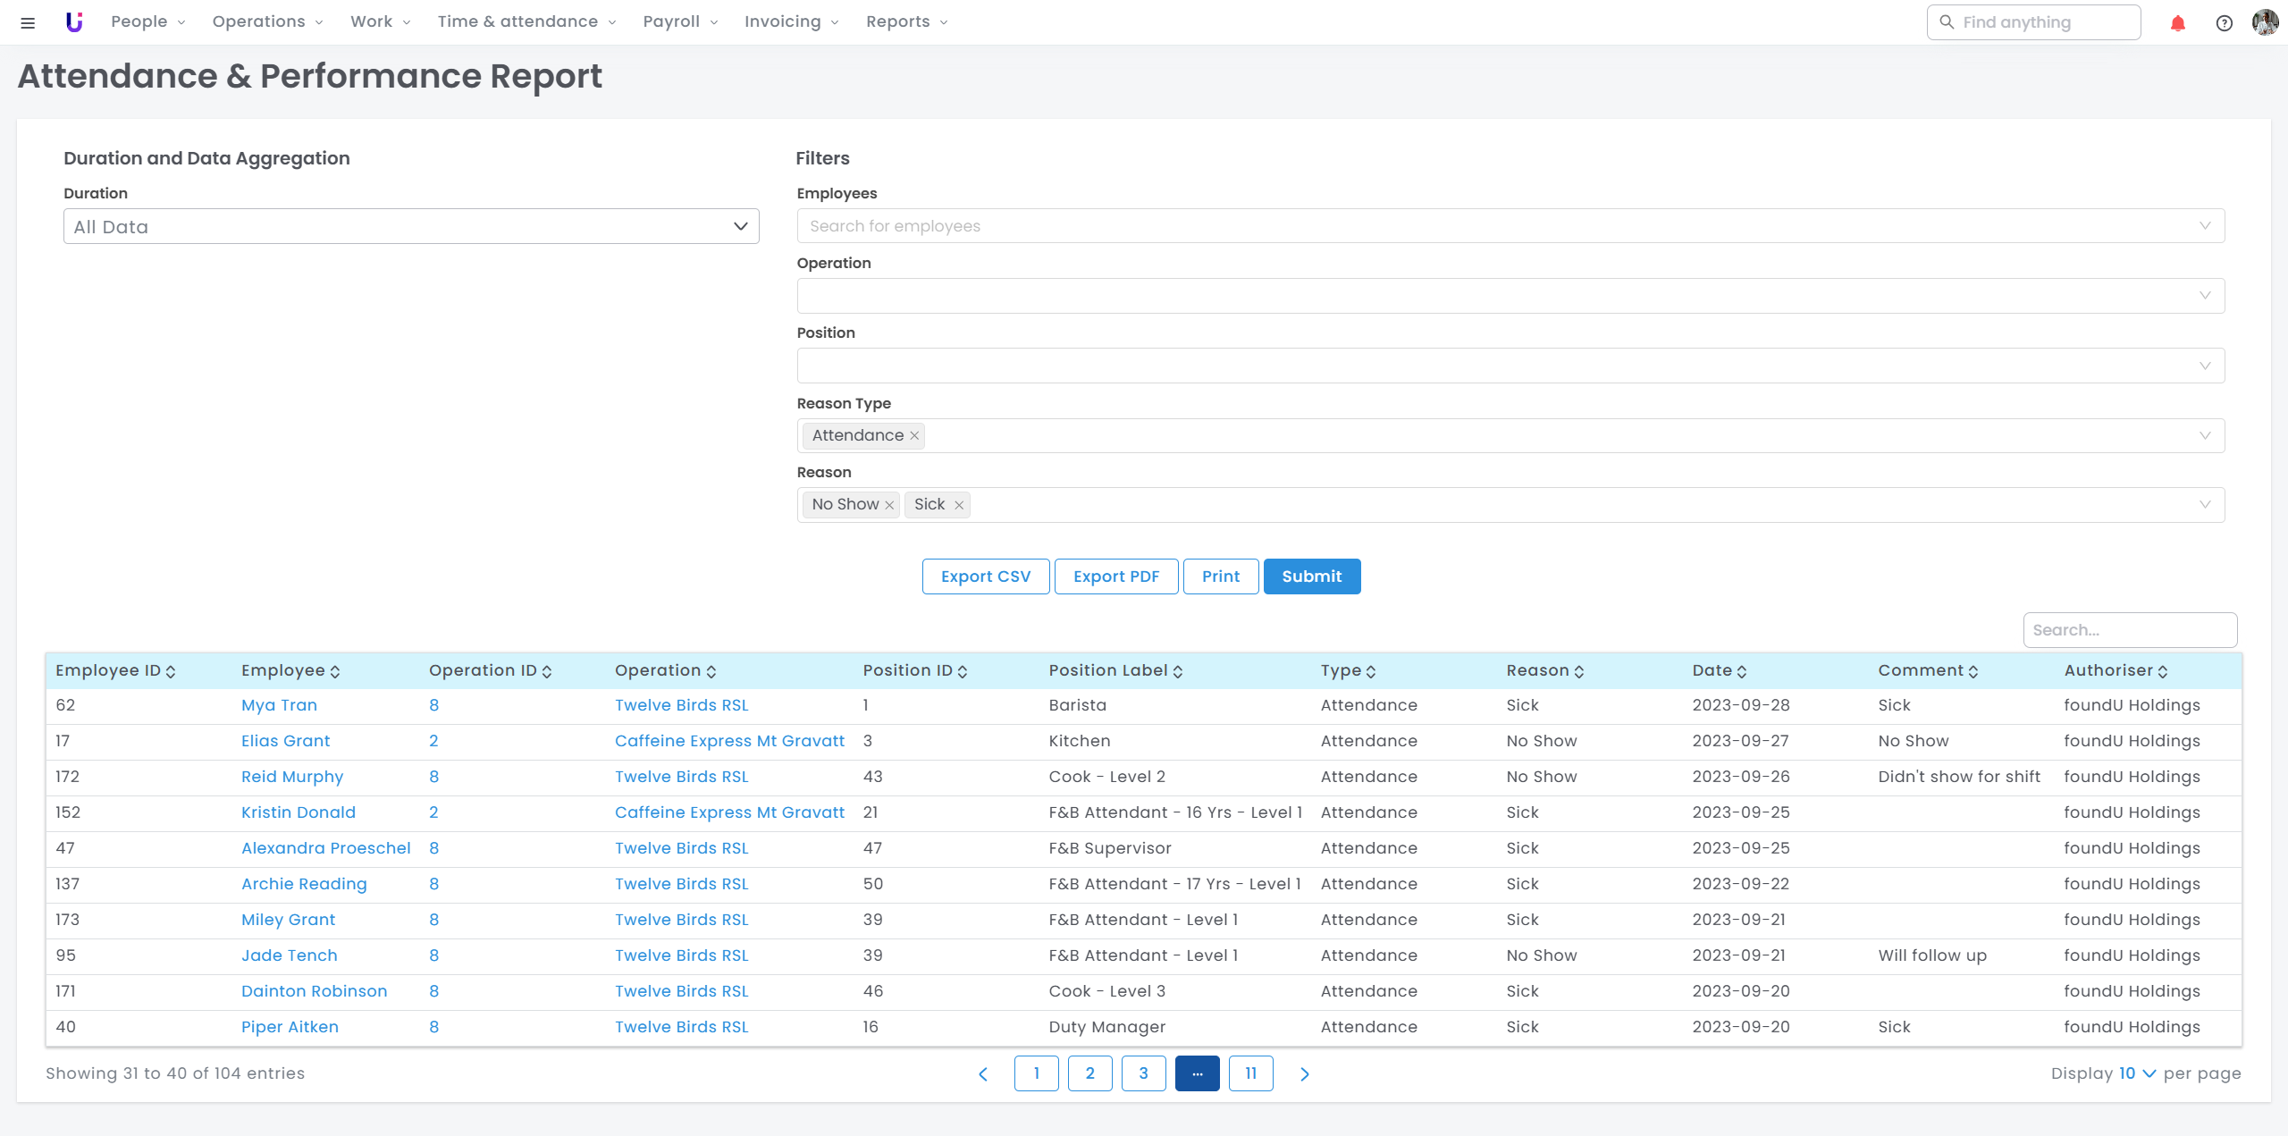Click the Export CSV button
The height and width of the screenshot is (1136, 2288).
point(985,576)
